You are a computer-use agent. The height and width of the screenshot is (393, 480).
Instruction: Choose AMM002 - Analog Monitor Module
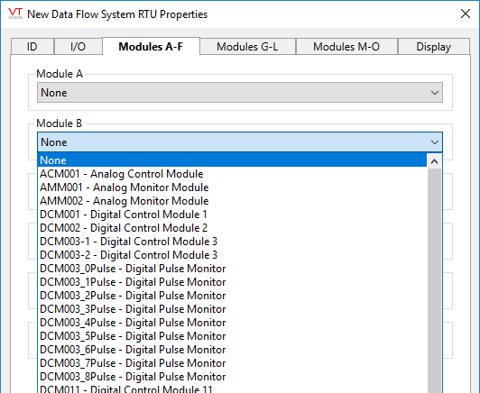point(232,201)
